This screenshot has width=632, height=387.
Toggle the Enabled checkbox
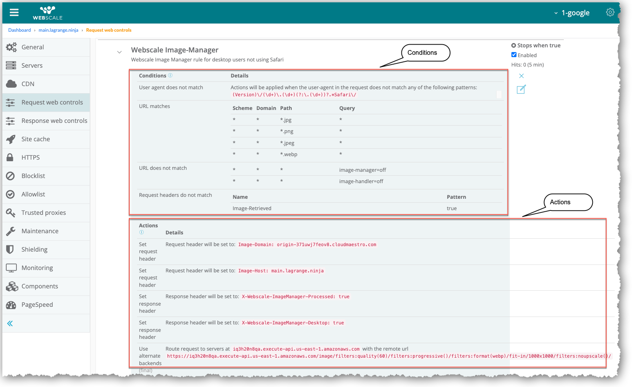coord(514,55)
